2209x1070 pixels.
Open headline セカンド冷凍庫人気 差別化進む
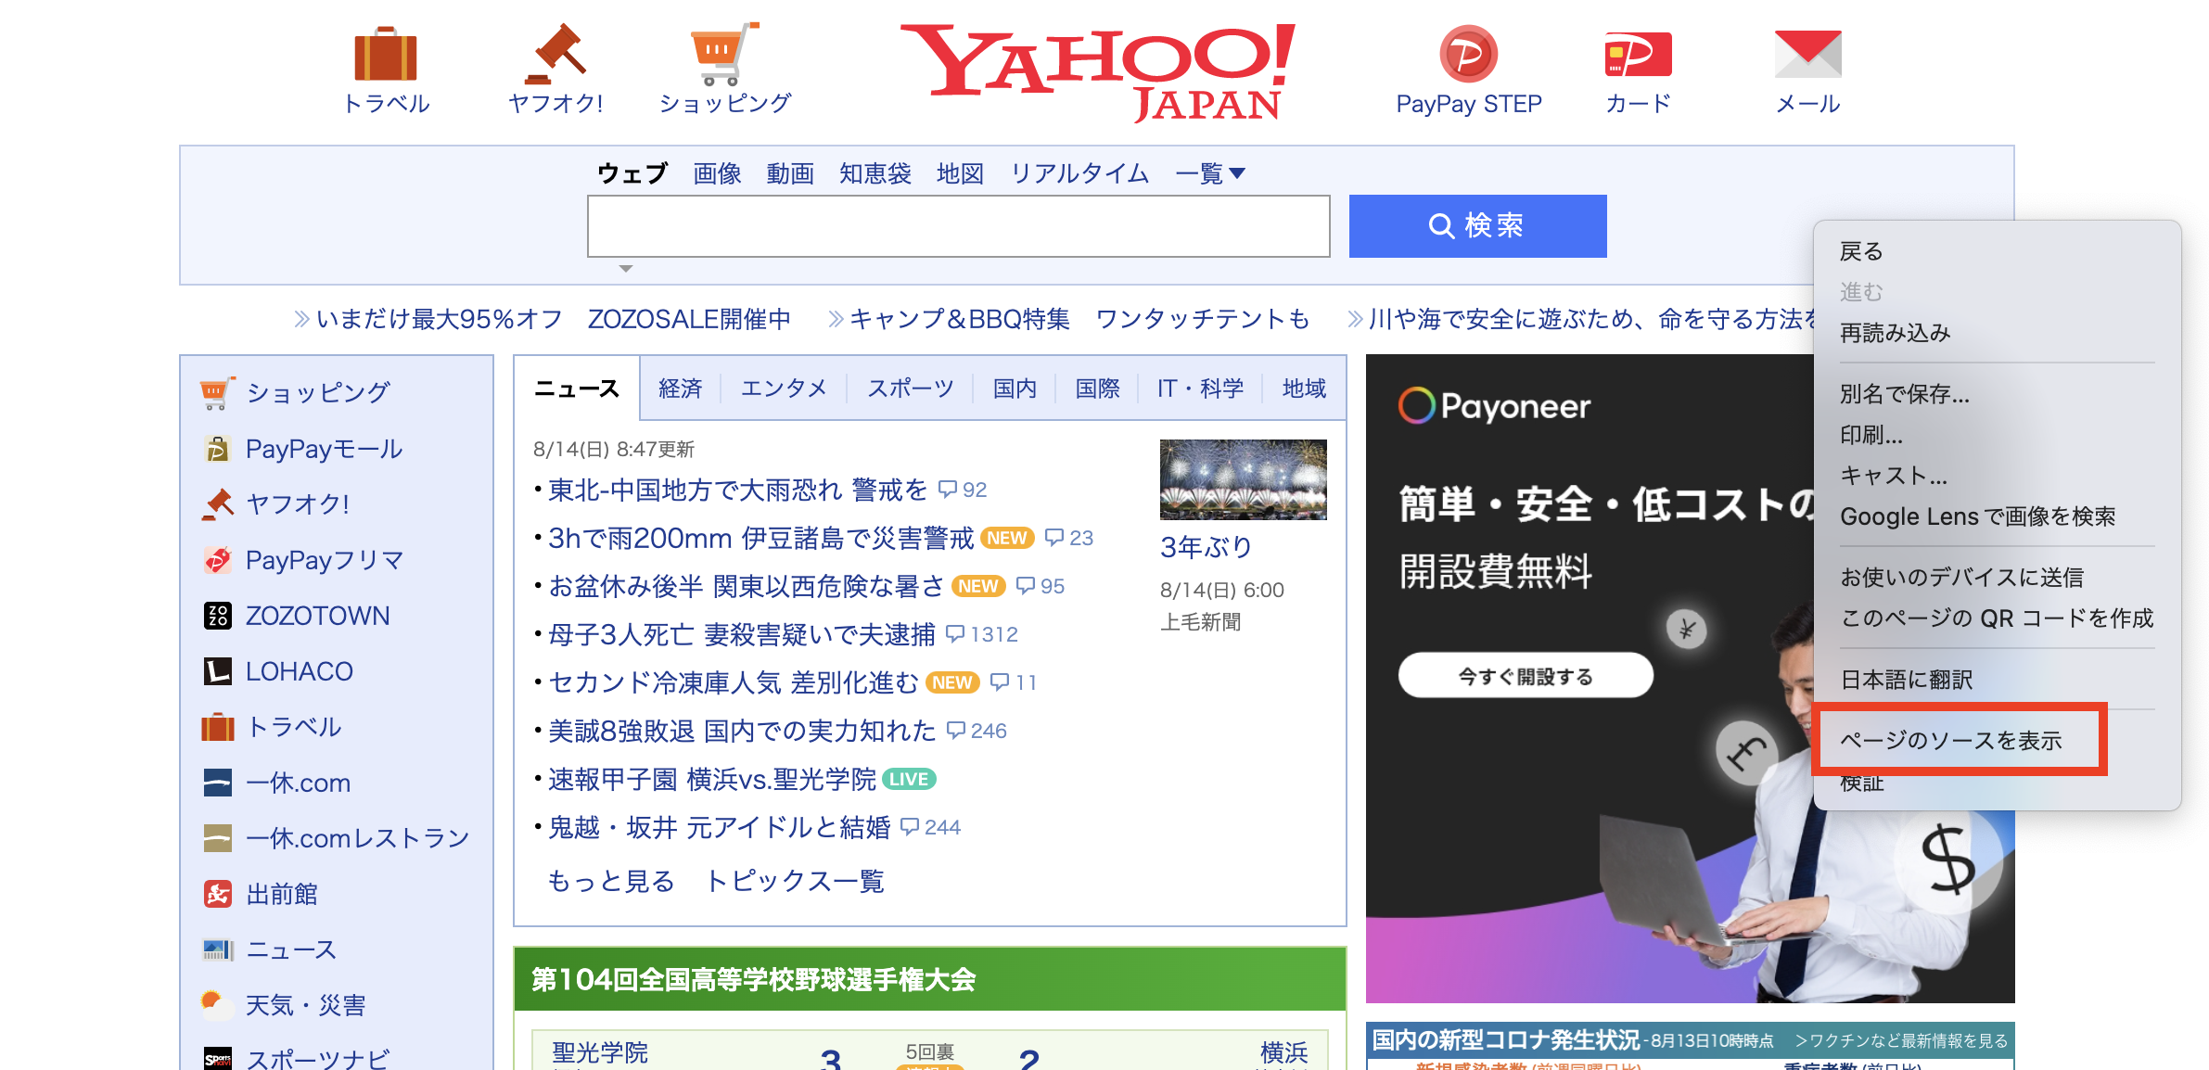point(733,682)
